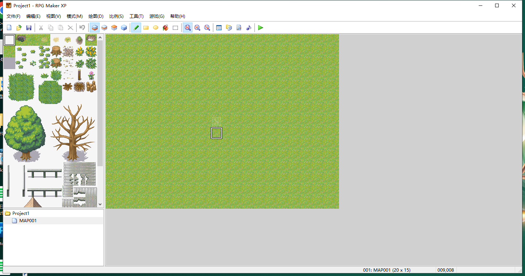Select the Ellipse drawing tool

click(156, 27)
